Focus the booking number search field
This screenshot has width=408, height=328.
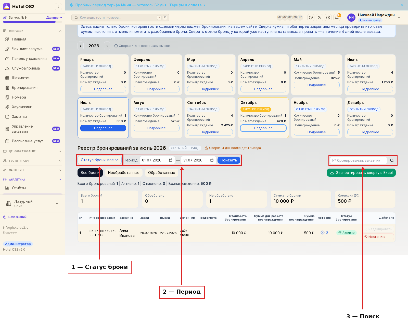coord(359,160)
